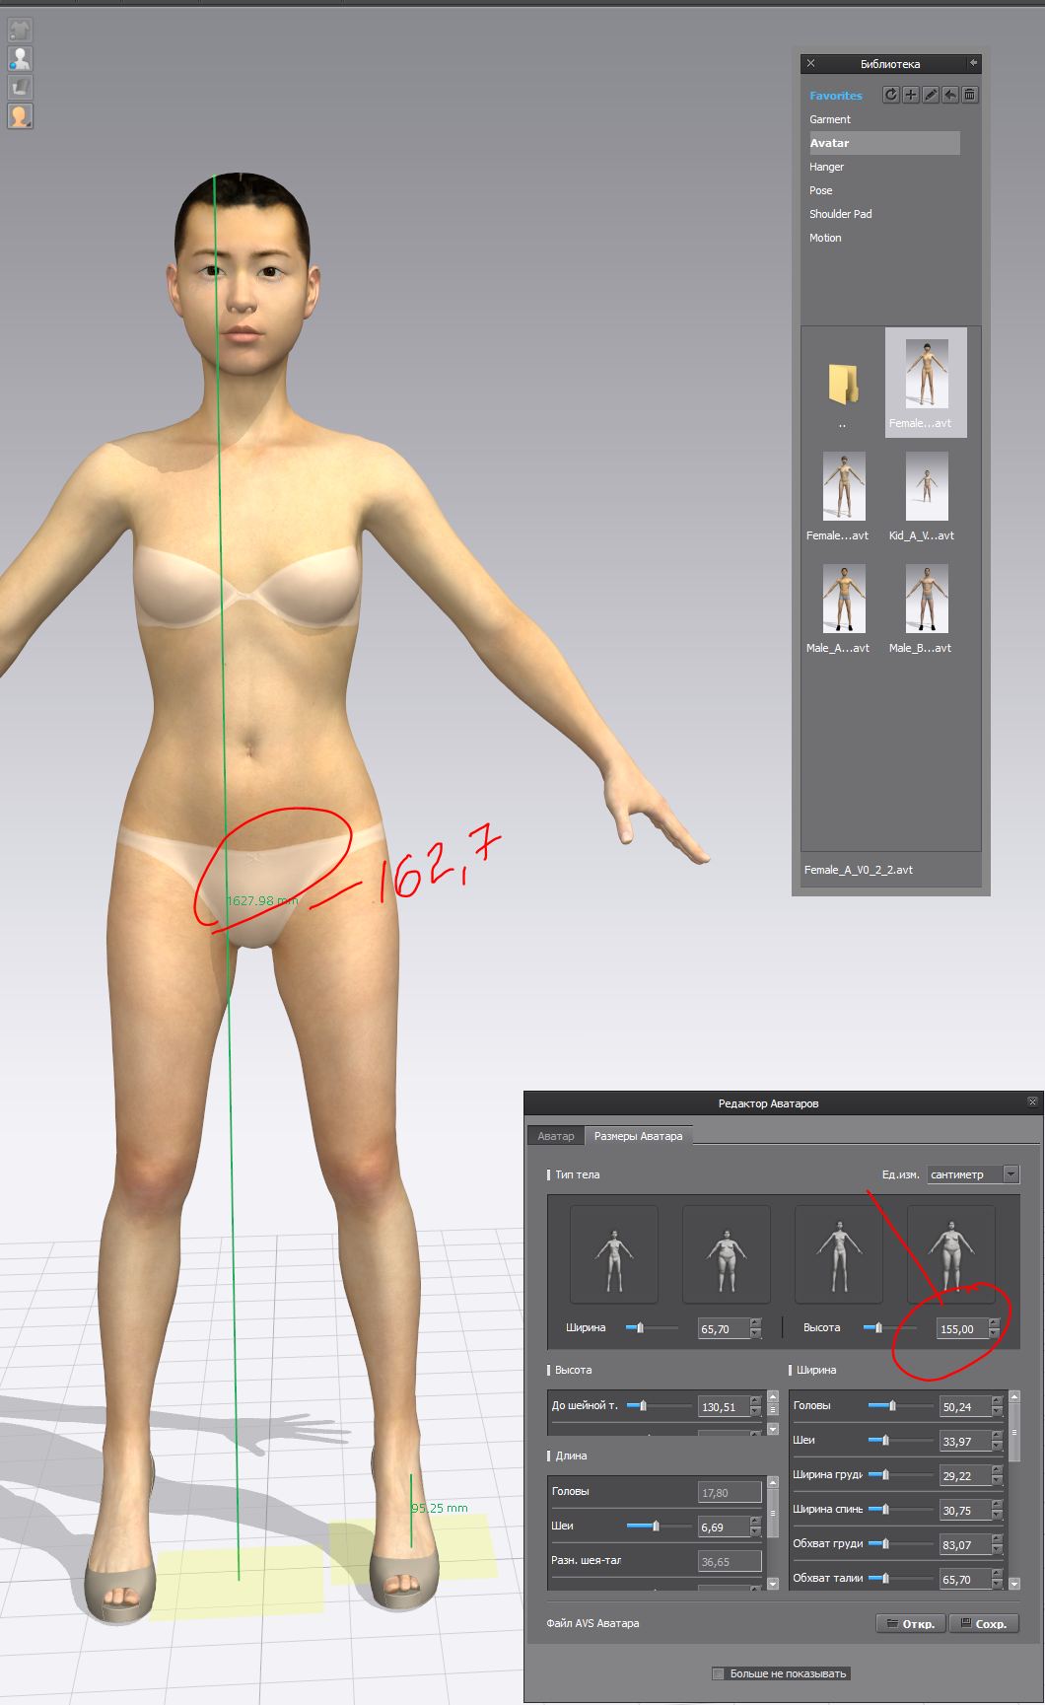Click the Female_A_V0_2_2.avt filename text
1045x1705 pixels.
(x=859, y=870)
